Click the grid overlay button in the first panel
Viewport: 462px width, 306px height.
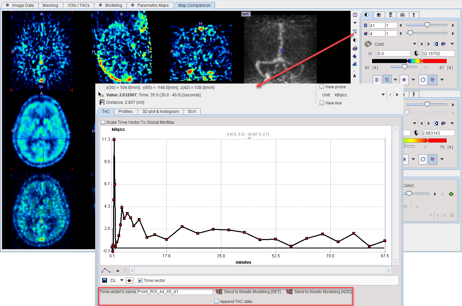[404, 80]
